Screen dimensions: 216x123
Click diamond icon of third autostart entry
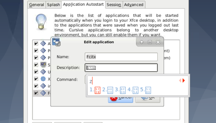[x=43, y=57]
